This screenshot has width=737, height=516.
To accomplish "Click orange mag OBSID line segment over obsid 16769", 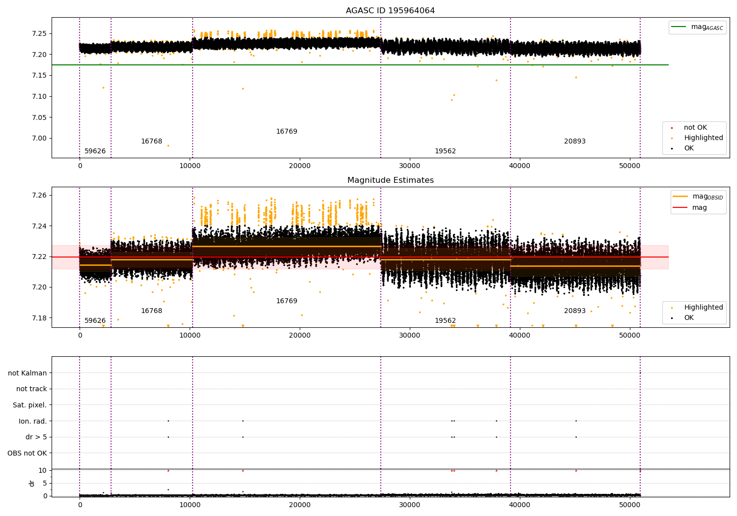I will click(286, 246).
